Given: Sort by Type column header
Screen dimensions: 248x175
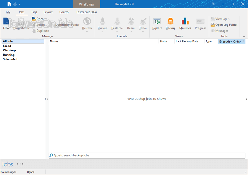Looking at the screenshot, I should point(211,42).
